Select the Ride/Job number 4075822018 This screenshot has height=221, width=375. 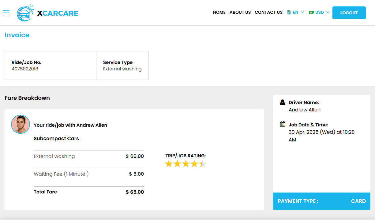click(25, 69)
